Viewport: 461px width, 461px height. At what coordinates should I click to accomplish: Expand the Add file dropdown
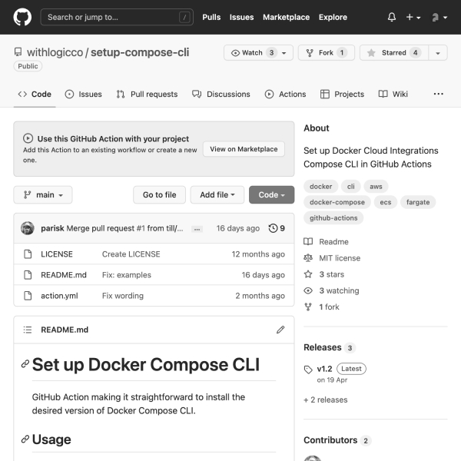(217, 195)
